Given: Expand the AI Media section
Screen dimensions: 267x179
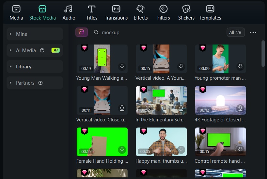Looking at the screenshot, I should click(35, 50).
